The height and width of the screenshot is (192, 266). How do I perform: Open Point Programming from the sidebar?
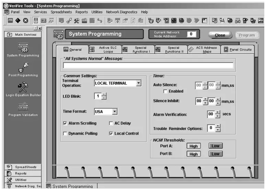[x=23, y=70]
